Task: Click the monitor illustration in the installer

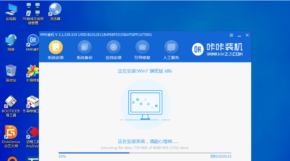Action: pyautogui.click(x=145, y=103)
